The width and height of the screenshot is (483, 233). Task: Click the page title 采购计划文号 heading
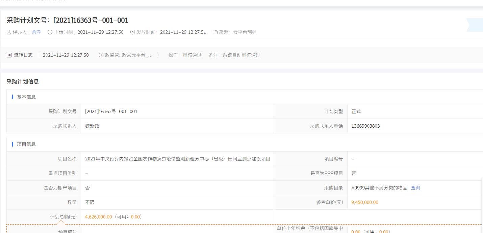click(x=68, y=20)
